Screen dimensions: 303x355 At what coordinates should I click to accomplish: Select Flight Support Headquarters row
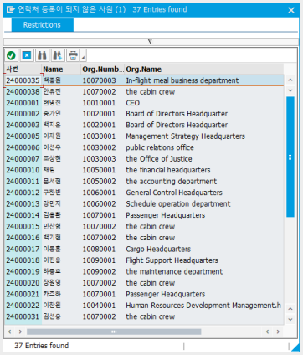[x=144, y=260]
